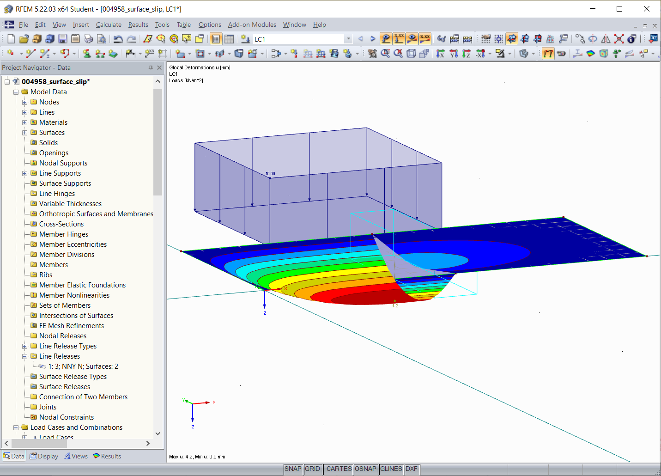This screenshot has height=476, width=661.
Task: Toggle the navigator panel display button
Action: 216,39
